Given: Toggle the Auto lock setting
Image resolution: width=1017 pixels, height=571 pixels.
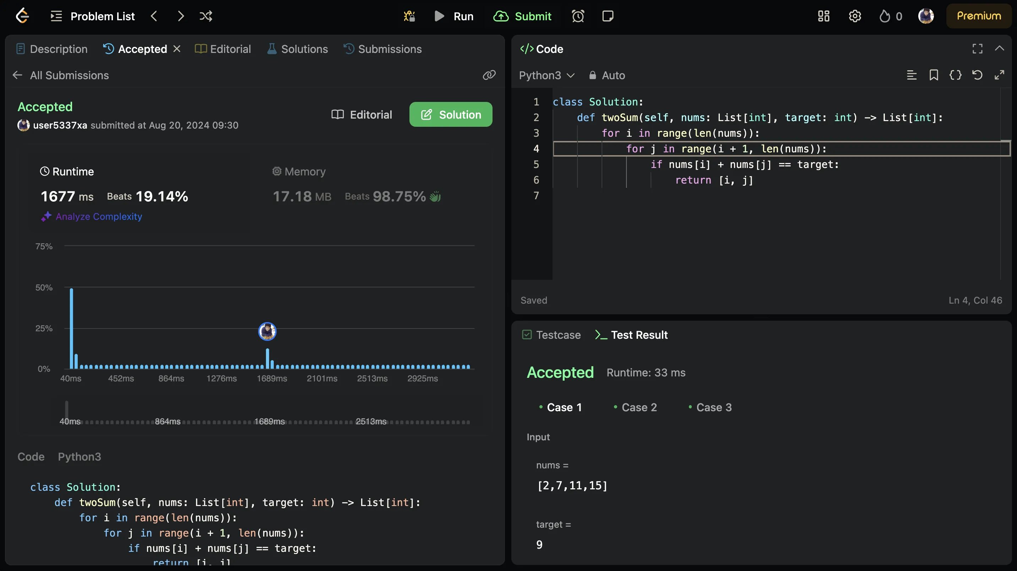Looking at the screenshot, I should (607, 75).
